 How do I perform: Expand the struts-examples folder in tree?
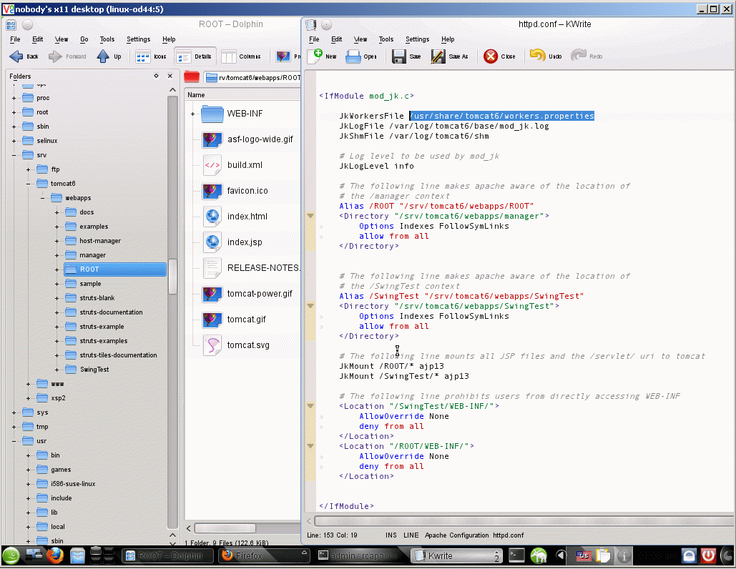[57, 341]
